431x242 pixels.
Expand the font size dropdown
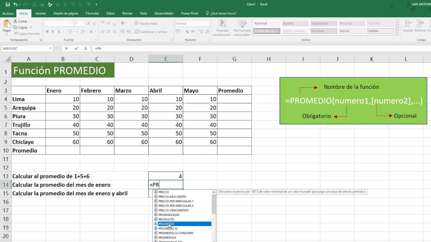[x=85, y=24]
